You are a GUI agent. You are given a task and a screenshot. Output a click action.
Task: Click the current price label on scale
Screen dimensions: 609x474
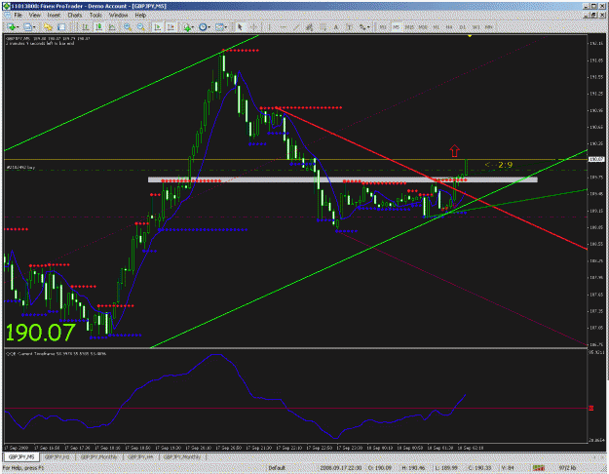tap(596, 159)
